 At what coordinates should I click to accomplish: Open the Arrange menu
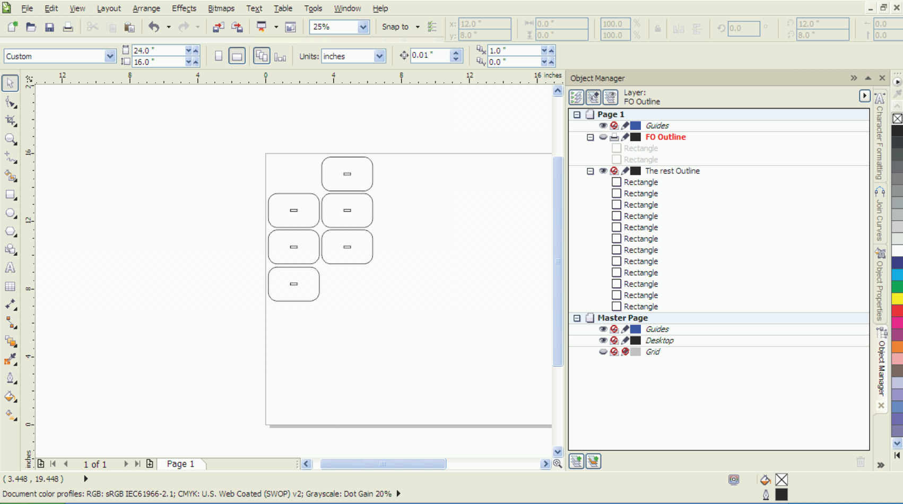tap(146, 8)
